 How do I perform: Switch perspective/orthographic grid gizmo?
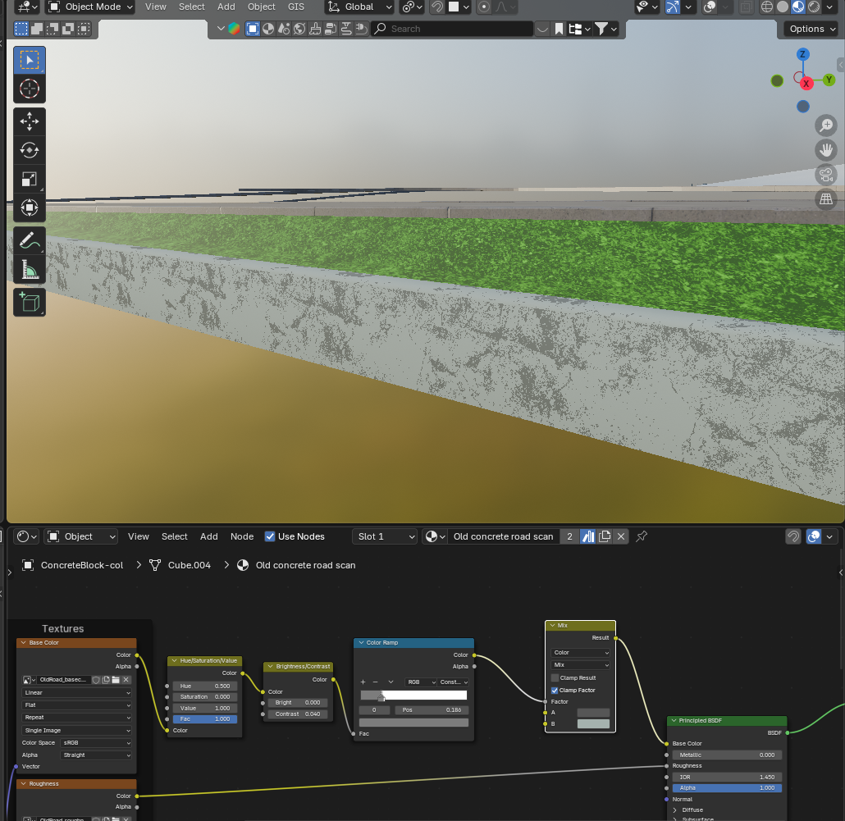point(825,199)
